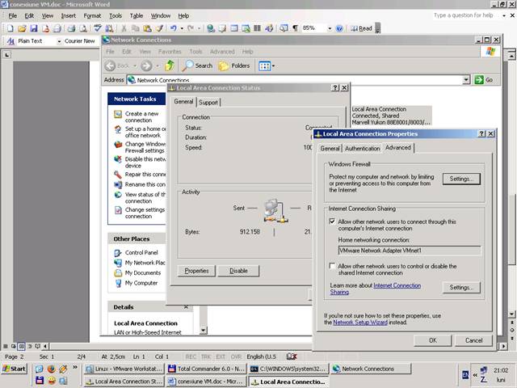
Task: Open the Style dropdown showing Plain Text
Action: [59, 41]
